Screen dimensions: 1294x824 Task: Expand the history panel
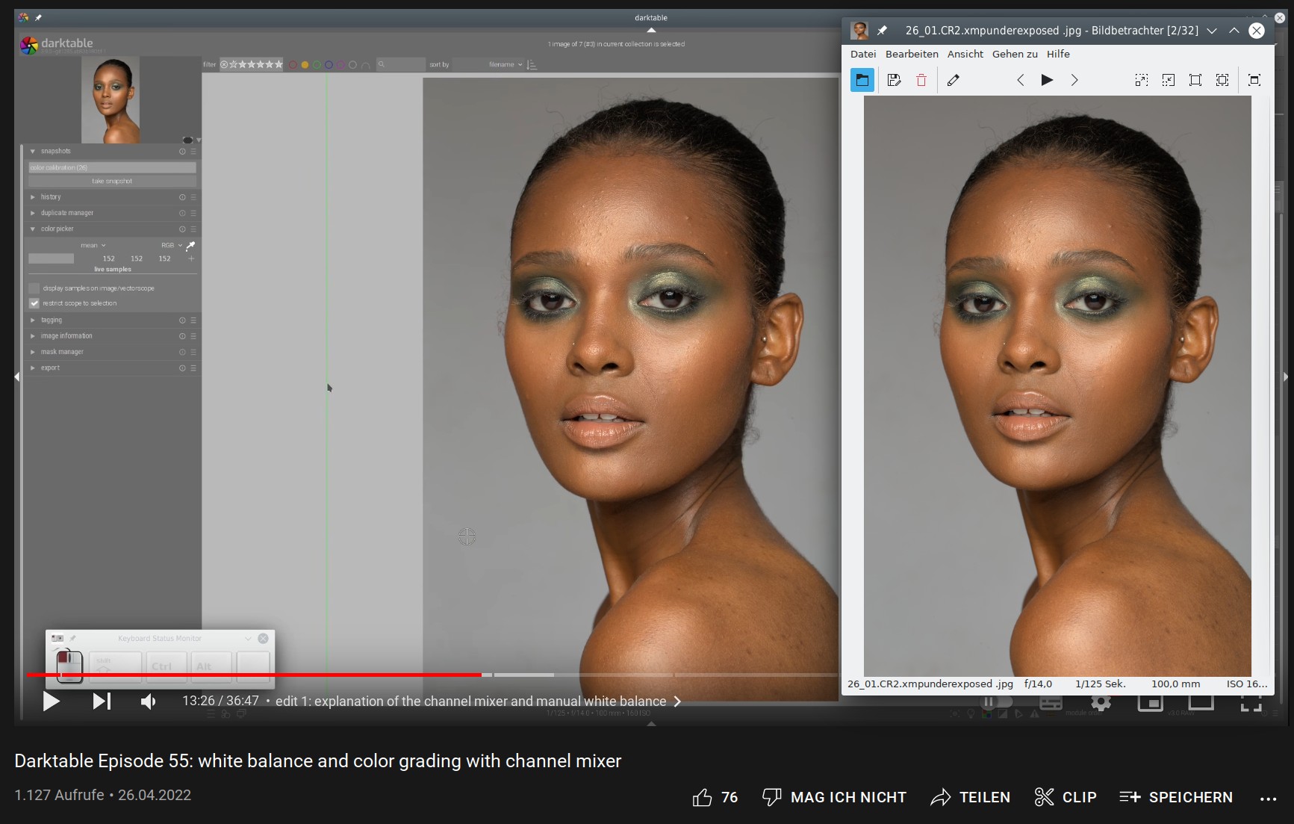pos(51,197)
